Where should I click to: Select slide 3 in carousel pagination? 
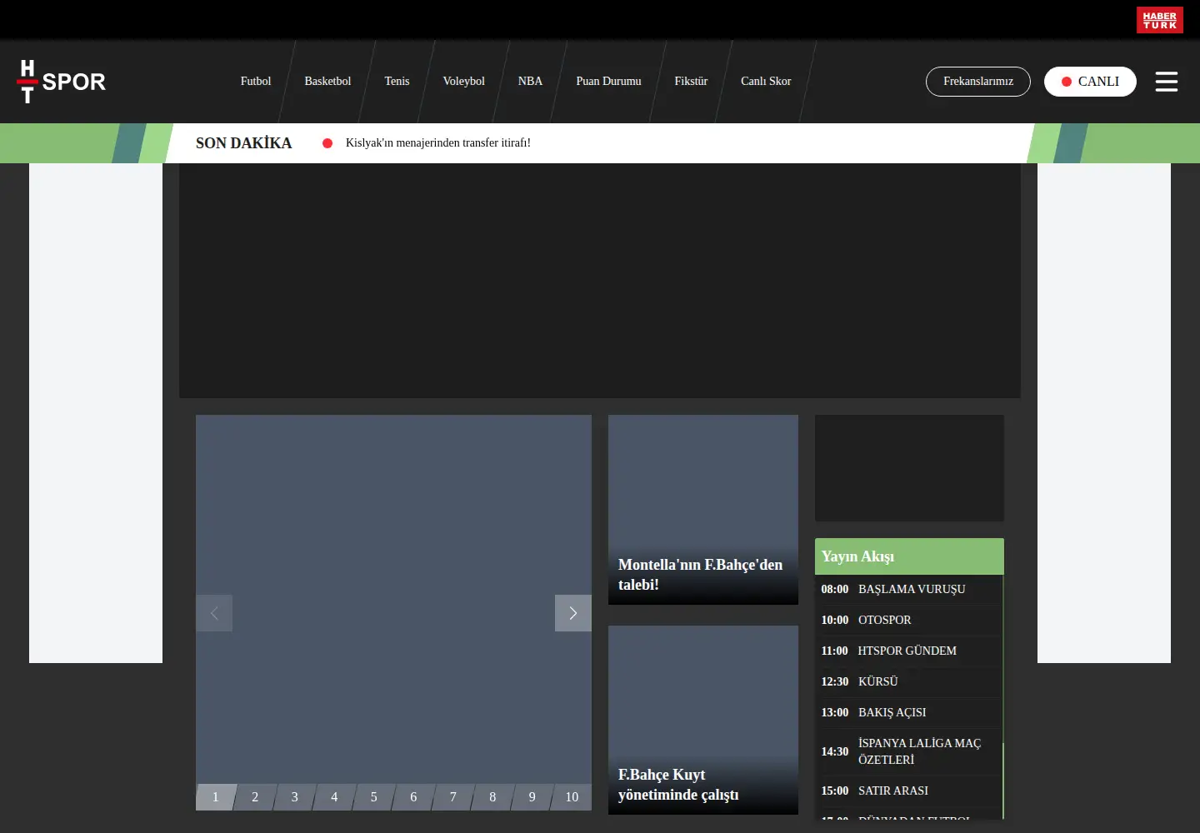pyautogui.click(x=295, y=797)
